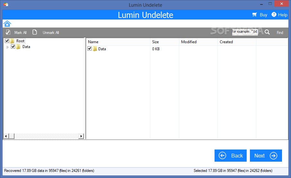Focus the file filter search field
The image size is (291, 178).
(x=245, y=32)
